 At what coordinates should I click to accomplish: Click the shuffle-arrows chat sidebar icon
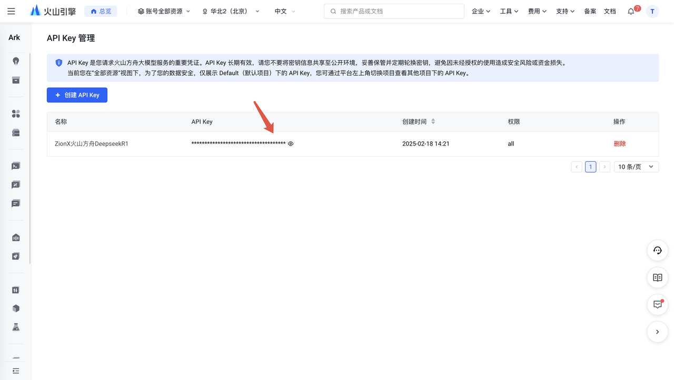pyautogui.click(x=16, y=185)
